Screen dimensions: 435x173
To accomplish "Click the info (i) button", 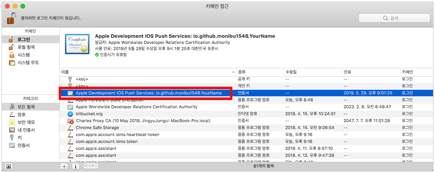I will [x=76, y=166].
